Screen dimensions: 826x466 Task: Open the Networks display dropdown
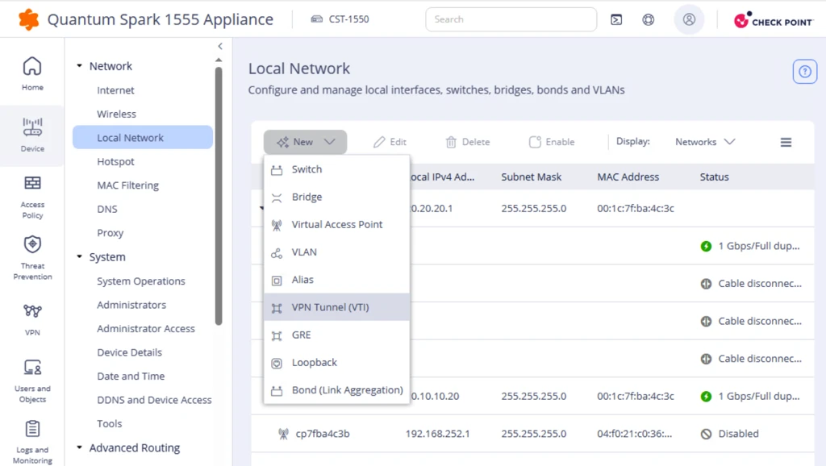click(x=705, y=142)
